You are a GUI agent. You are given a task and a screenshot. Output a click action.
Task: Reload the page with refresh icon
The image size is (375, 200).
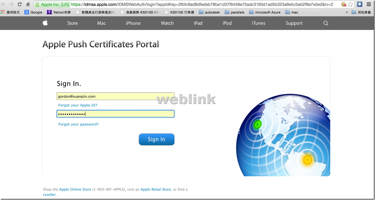point(20,4)
